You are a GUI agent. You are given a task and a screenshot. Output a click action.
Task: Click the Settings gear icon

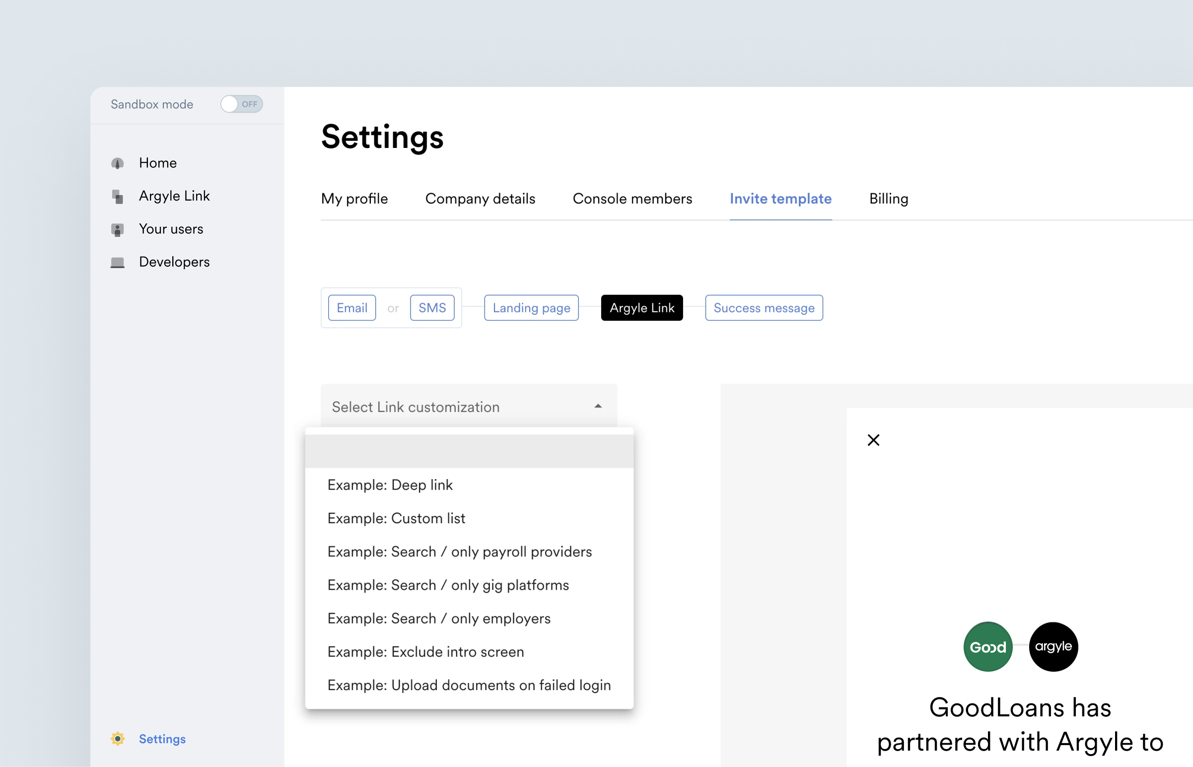click(x=118, y=739)
